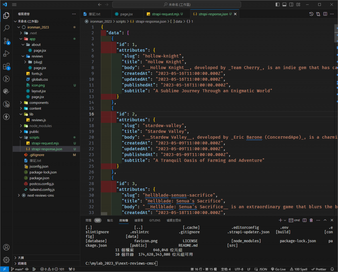
Task: Open Run and Debug view
Action: [6, 53]
